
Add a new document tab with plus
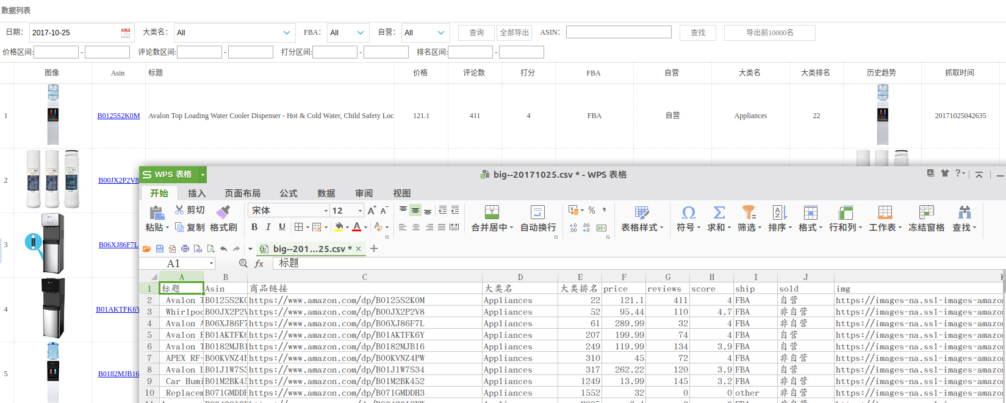click(x=374, y=248)
